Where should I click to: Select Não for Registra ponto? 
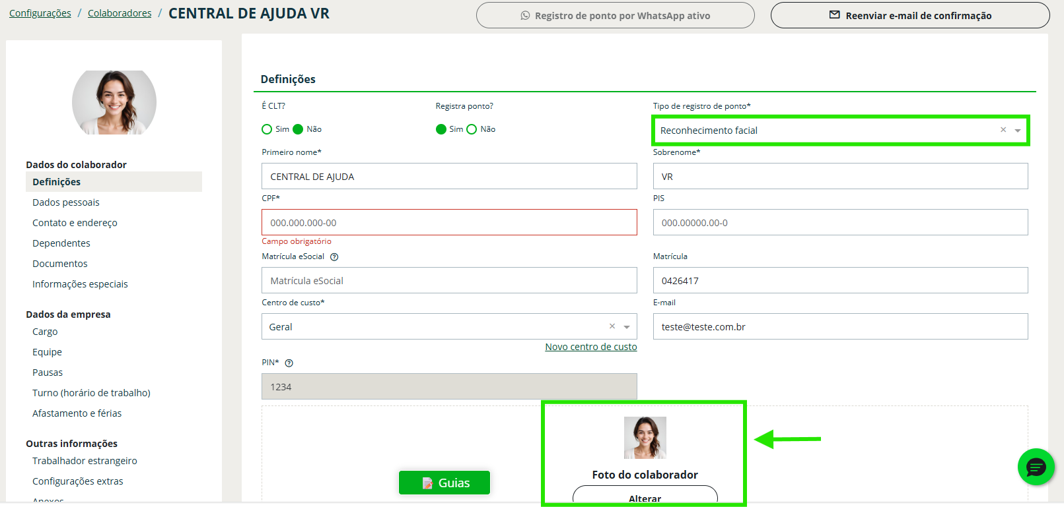472,129
